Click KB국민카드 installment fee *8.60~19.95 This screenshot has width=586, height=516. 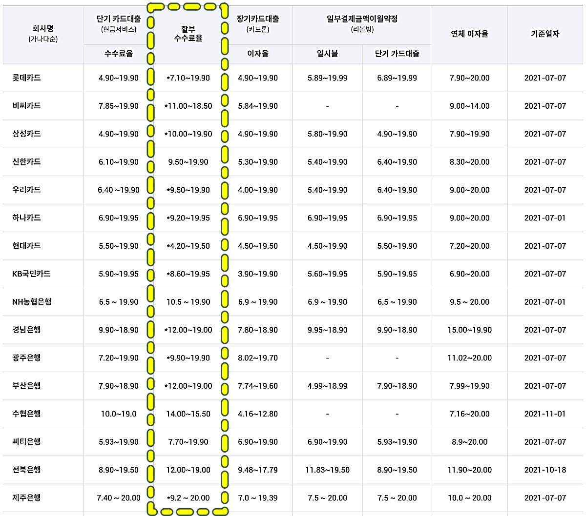(188, 274)
